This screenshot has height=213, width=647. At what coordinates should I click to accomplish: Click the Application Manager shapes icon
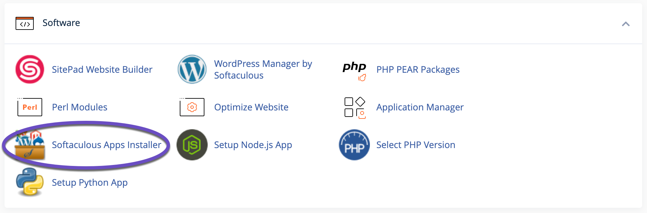[355, 108]
